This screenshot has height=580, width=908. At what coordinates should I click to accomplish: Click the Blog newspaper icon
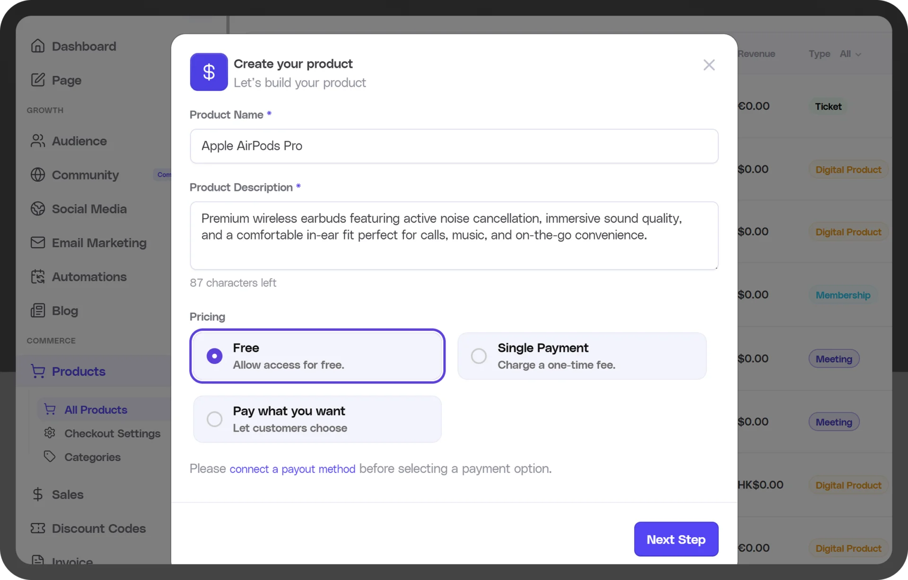[38, 311]
